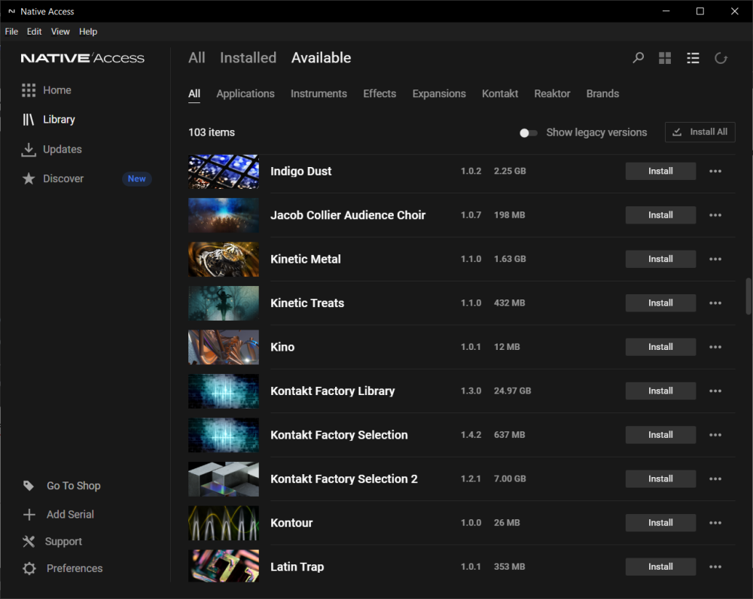The width and height of the screenshot is (753, 599).
Task: Toggle Show legacy versions switch
Action: click(x=529, y=133)
